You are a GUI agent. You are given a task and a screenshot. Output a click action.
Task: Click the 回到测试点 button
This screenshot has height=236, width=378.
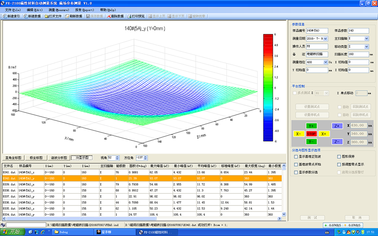click(361, 107)
